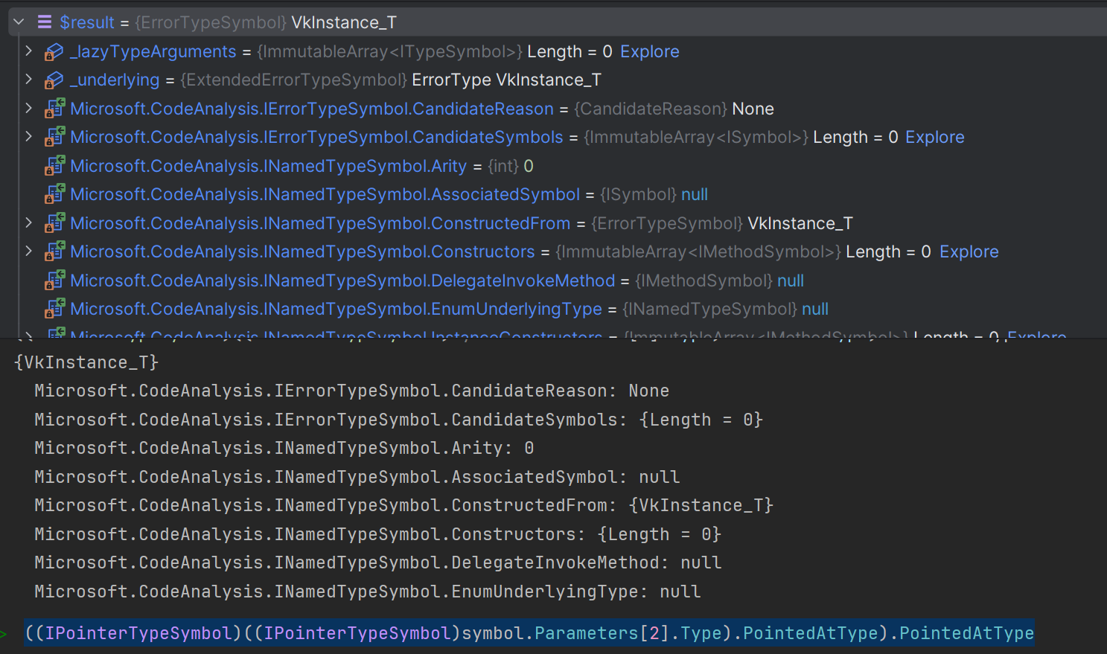This screenshot has width=1107, height=654.
Task: Click output line ConstructedFrom: {VkInstance_T}
Action: pos(403,505)
